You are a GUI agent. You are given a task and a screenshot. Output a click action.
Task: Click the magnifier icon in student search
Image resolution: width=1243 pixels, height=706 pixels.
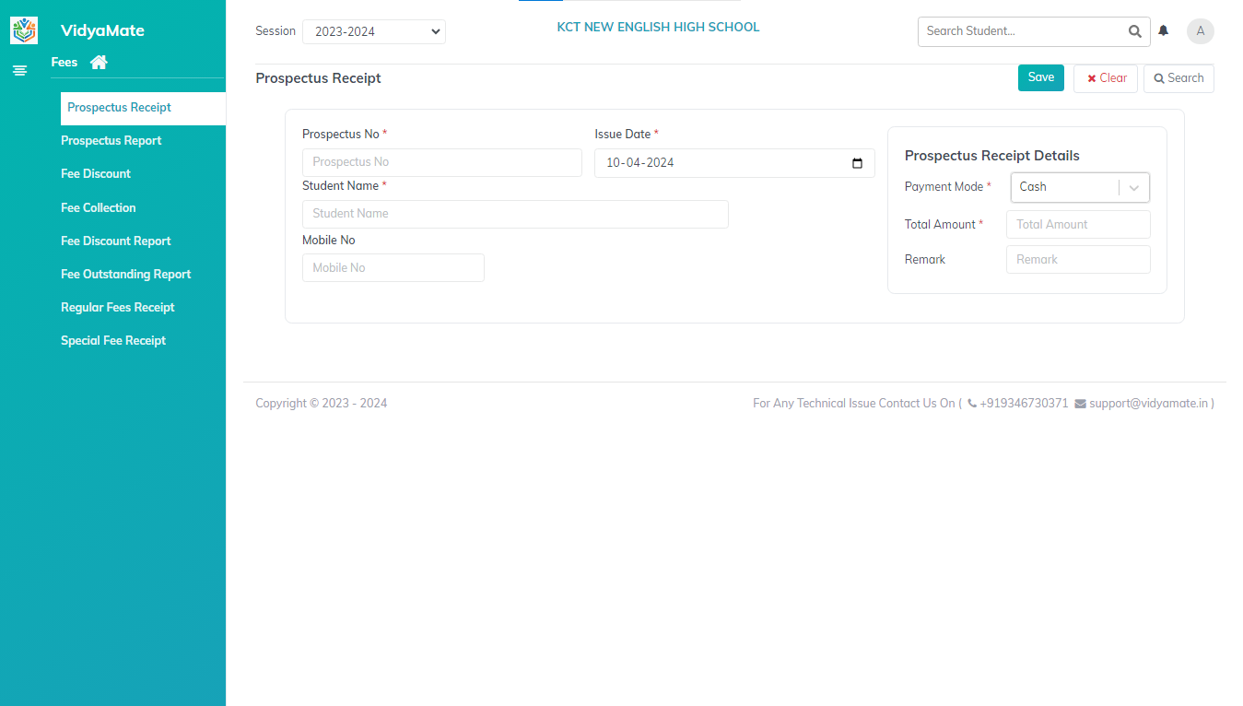(1134, 31)
